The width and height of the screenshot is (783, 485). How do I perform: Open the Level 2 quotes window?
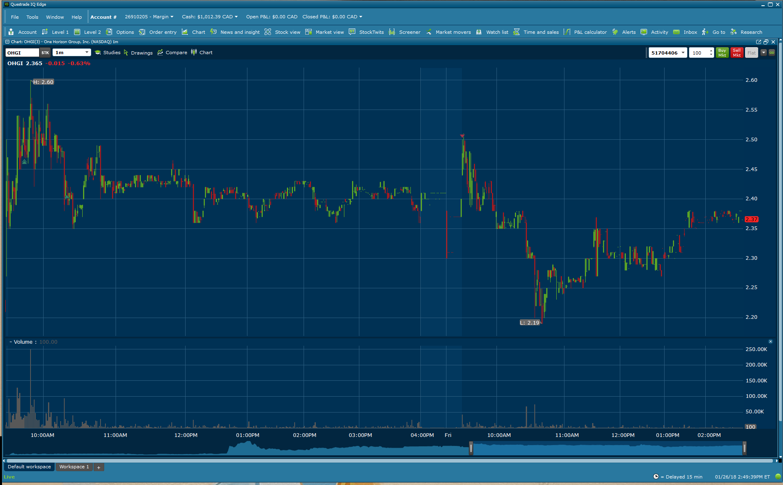coord(88,32)
